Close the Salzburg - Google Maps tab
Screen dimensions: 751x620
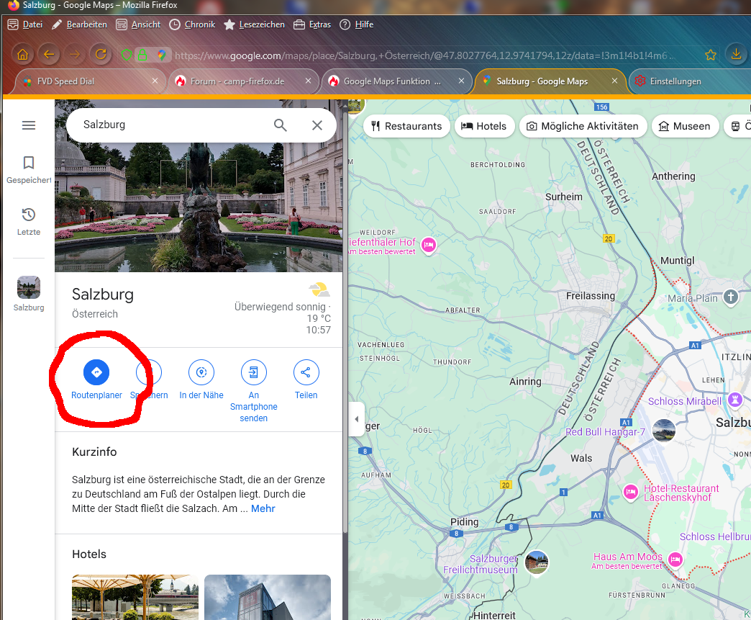(614, 81)
